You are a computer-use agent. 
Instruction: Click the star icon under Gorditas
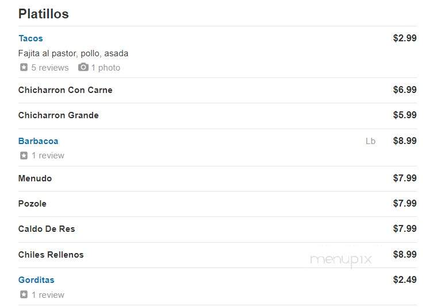click(24, 294)
